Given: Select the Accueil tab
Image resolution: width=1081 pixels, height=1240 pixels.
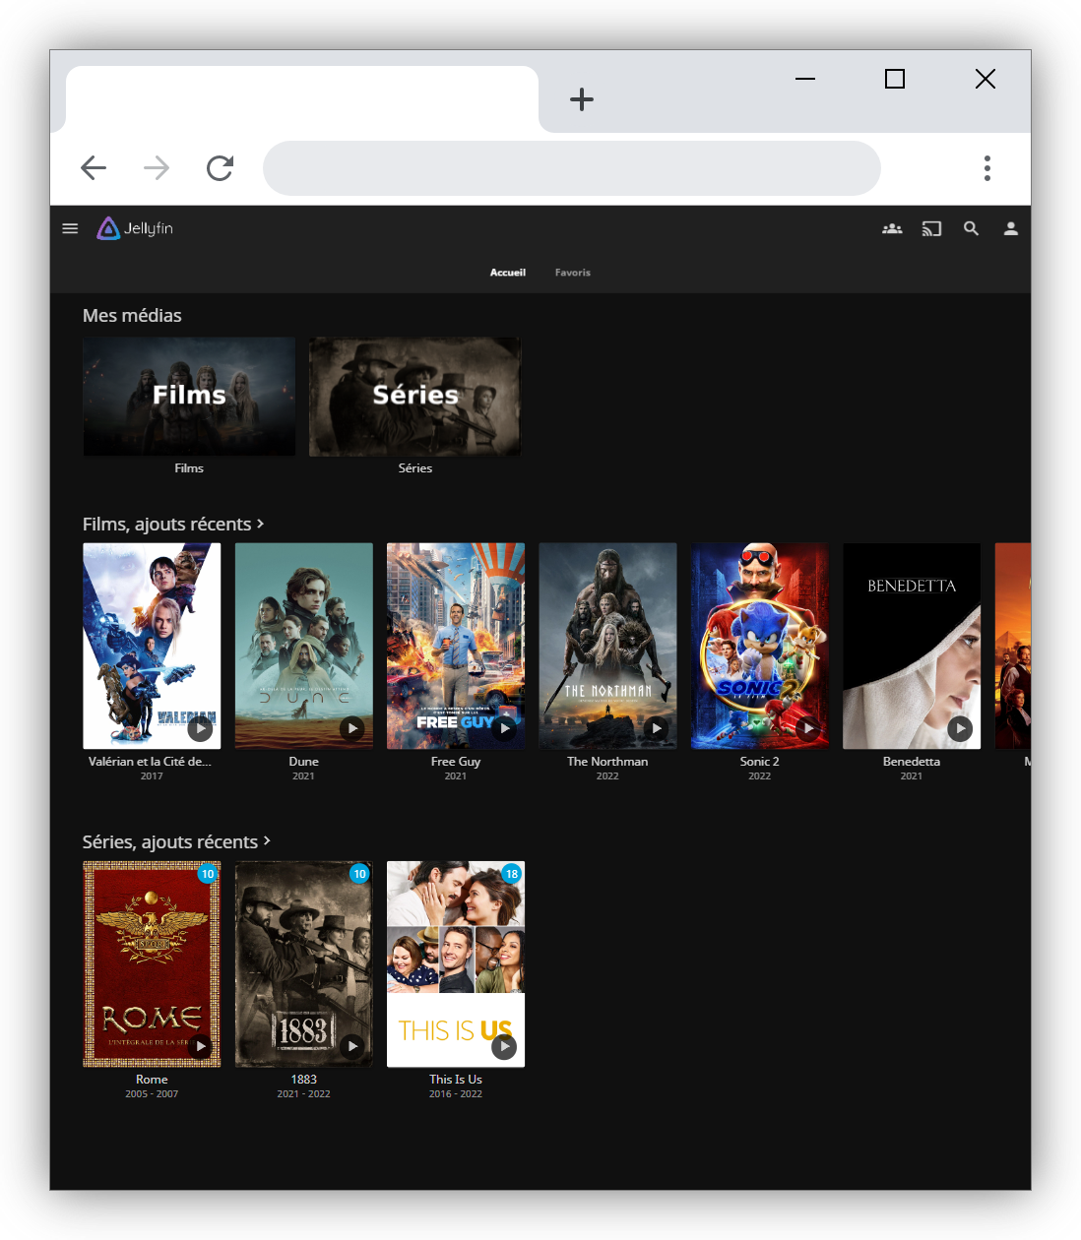Looking at the screenshot, I should tap(508, 273).
